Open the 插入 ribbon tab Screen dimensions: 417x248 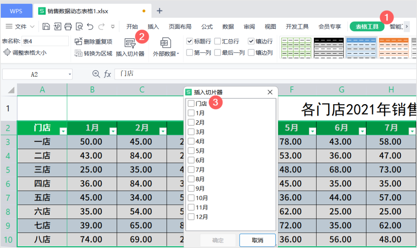153,26
